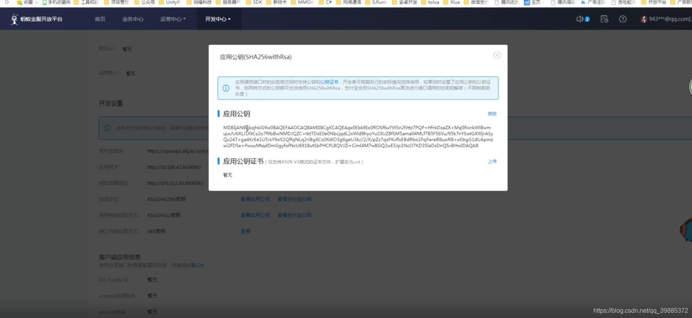Image resolution: width=692 pixels, height=318 pixels.
Task: Select the first key line starting with MIIBIjANB
Action: (357, 128)
